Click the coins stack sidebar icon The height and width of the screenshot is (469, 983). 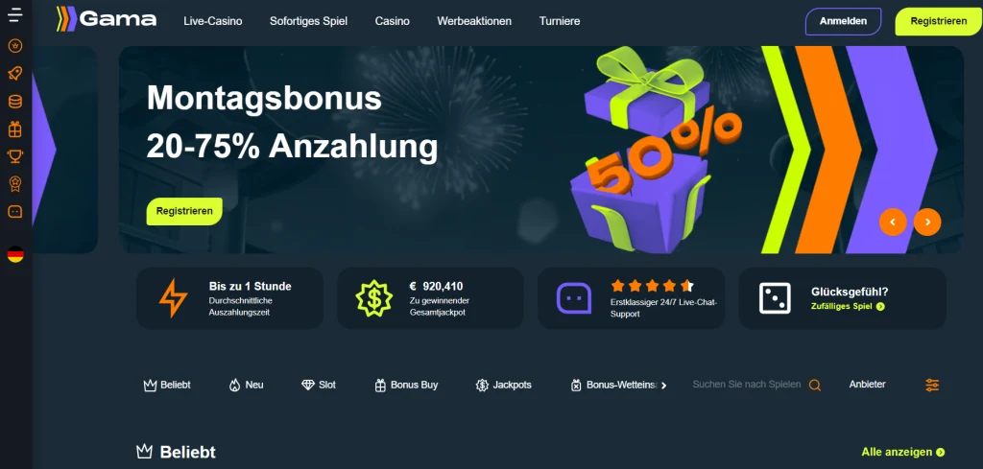pos(15,102)
